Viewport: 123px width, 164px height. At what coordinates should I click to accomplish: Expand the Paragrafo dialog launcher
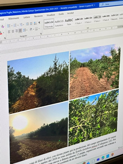tap(41, 34)
